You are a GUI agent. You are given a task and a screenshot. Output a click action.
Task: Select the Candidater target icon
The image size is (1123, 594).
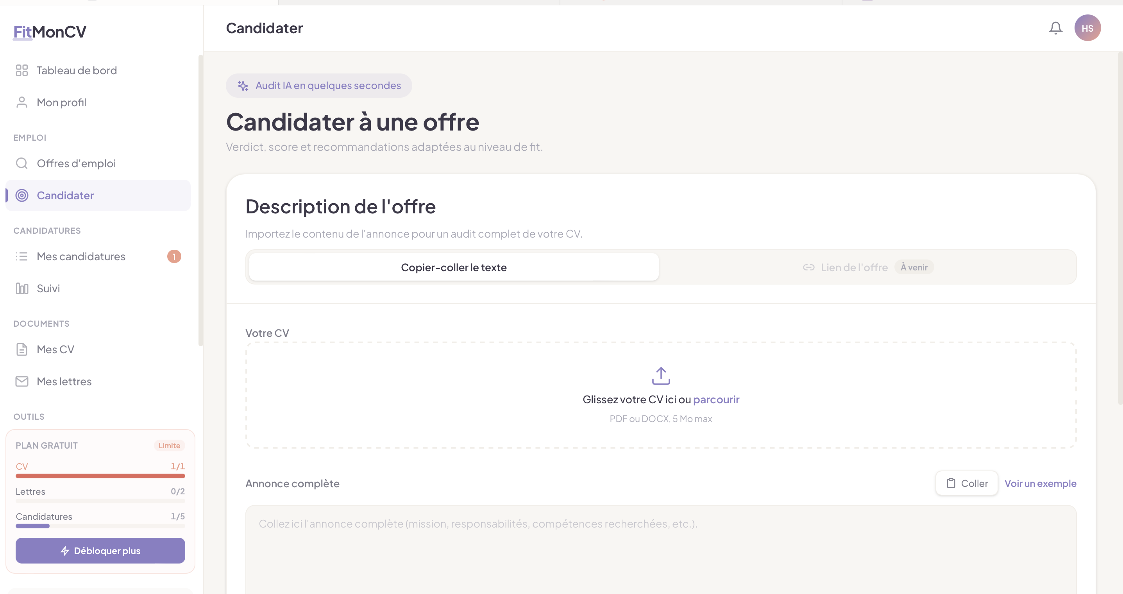(22, 195)
